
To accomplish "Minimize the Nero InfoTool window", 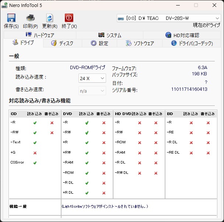I will (x=178, y=5).
